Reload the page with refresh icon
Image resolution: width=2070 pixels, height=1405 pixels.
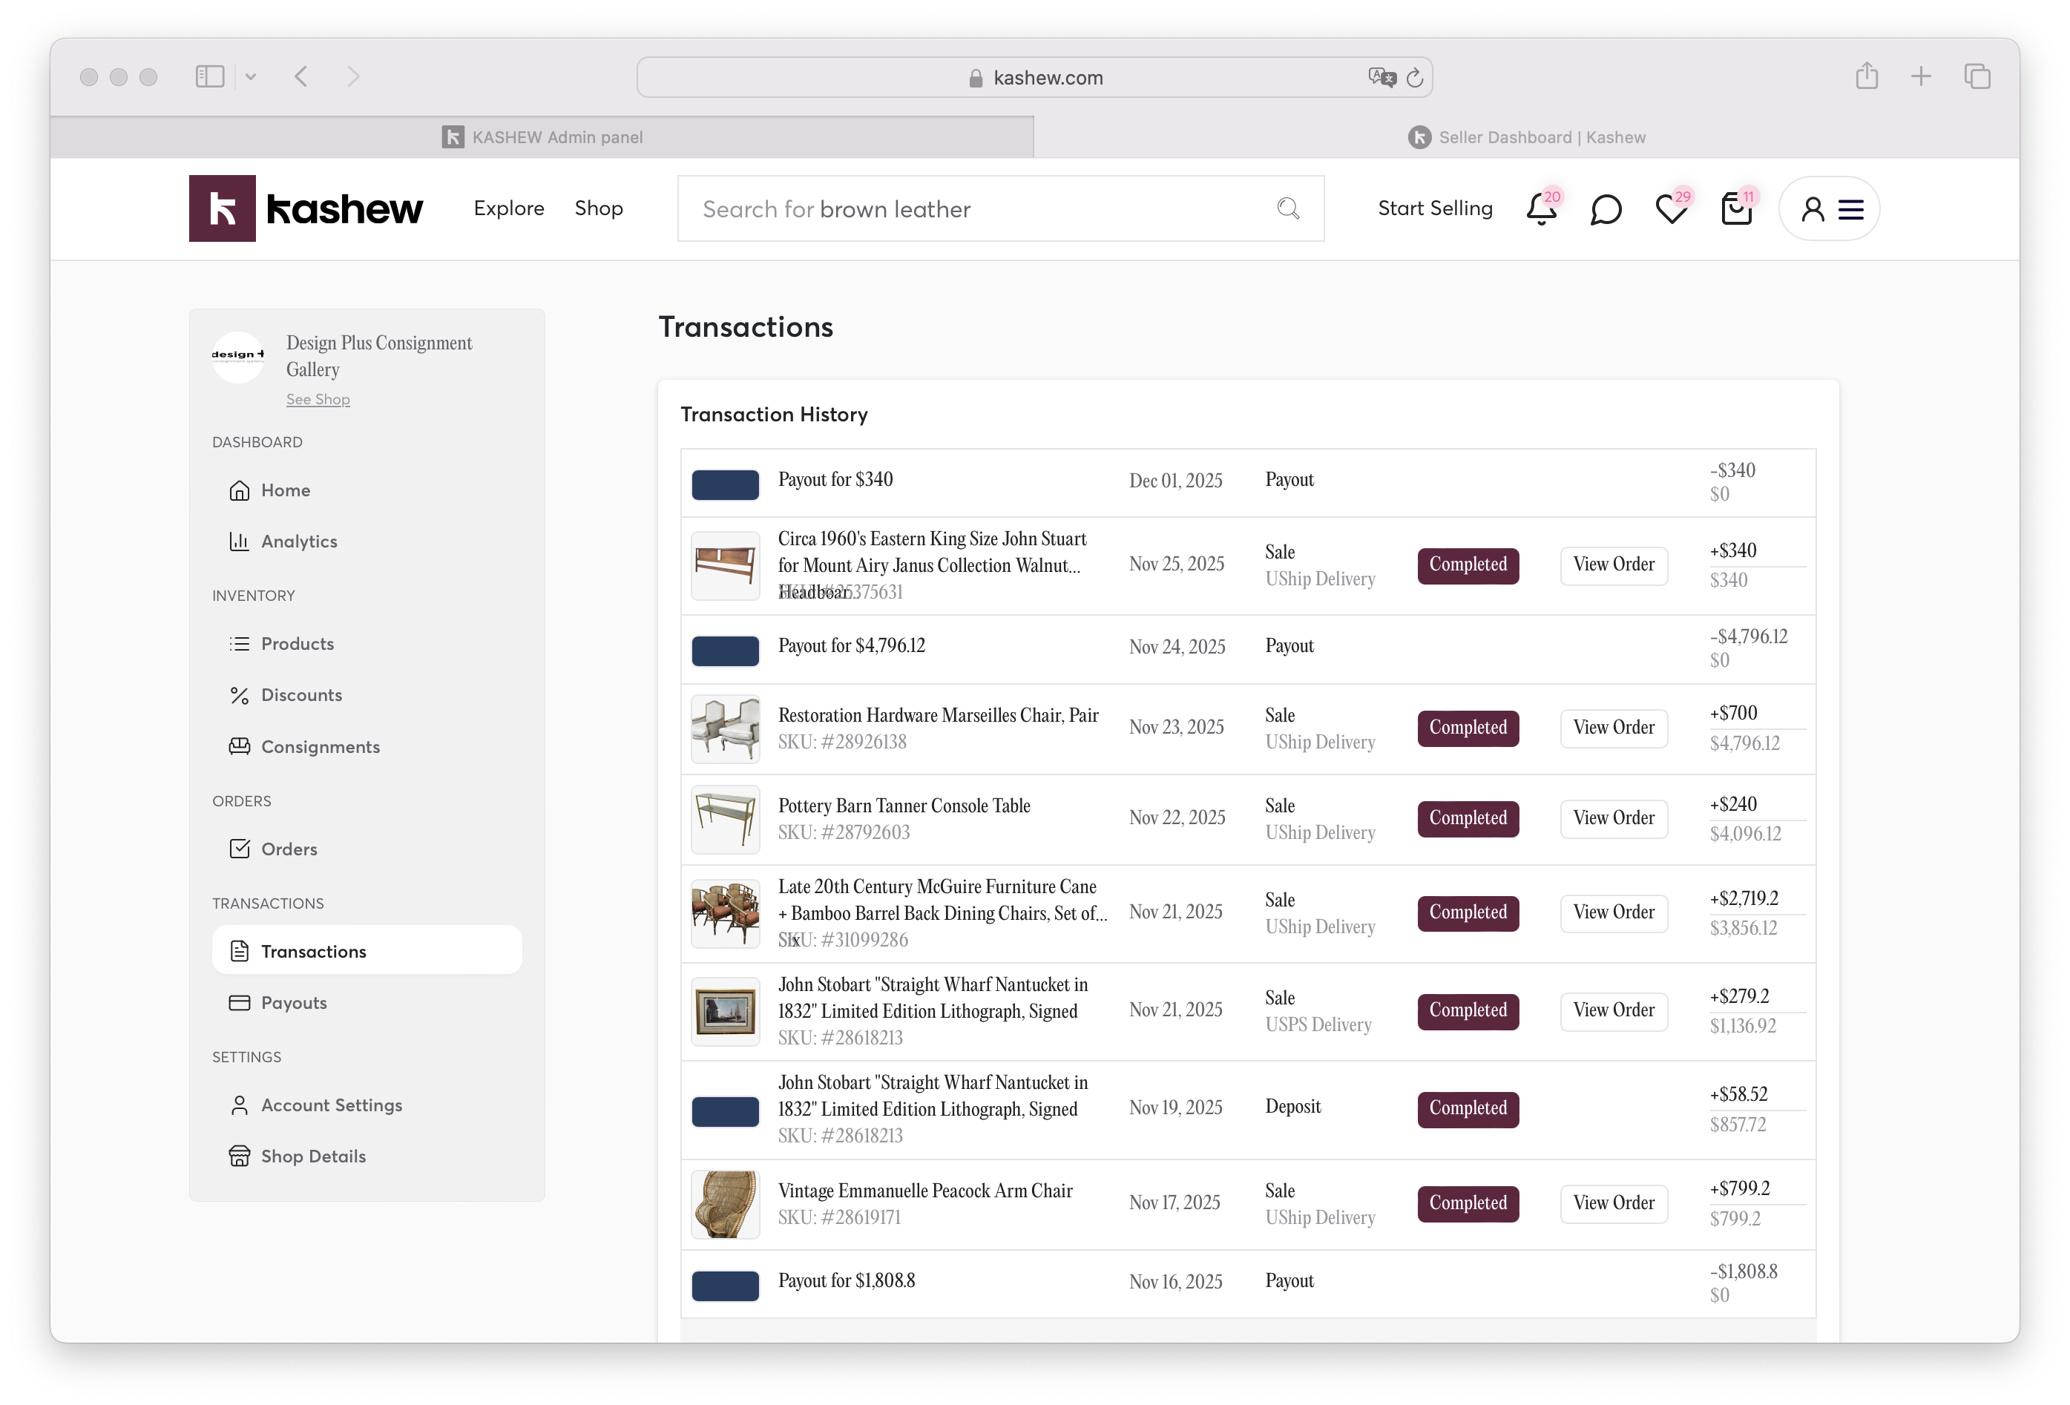coord(1414,79)
